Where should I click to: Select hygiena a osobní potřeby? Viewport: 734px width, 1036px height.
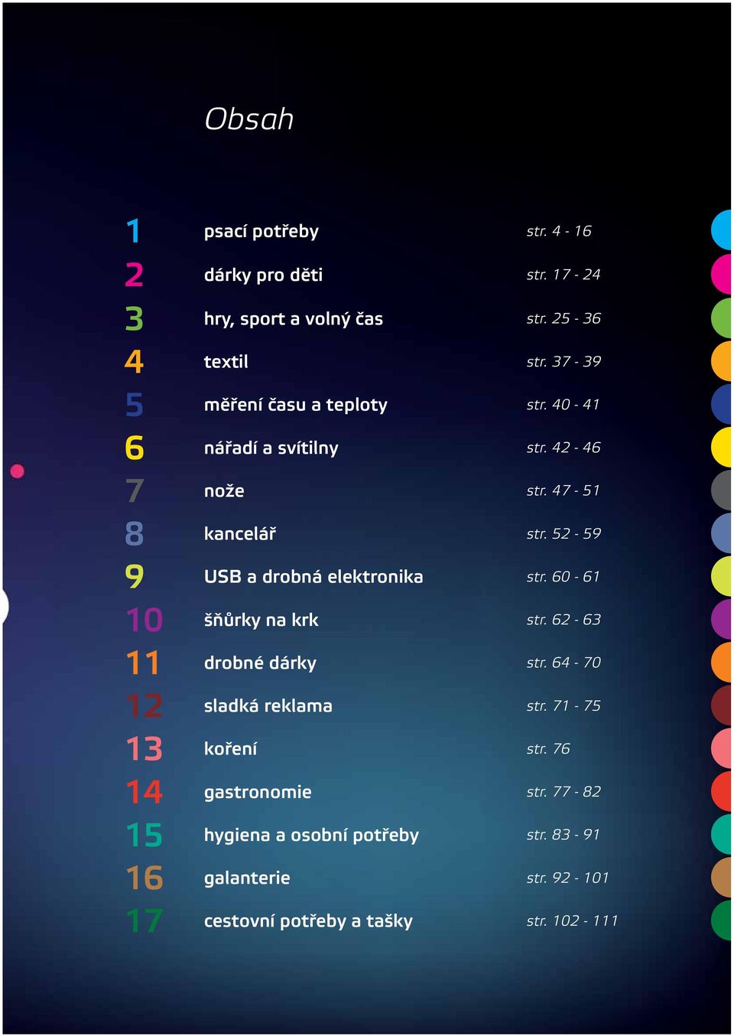[311, 836]
